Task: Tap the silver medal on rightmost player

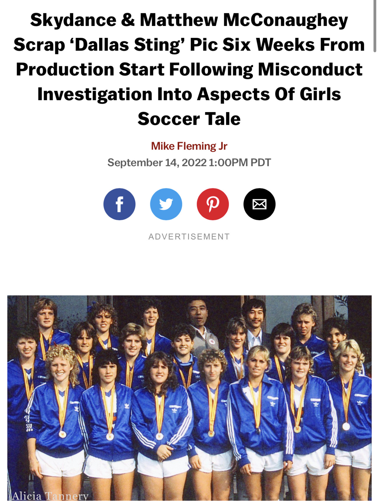Action: tap(346, 426)
